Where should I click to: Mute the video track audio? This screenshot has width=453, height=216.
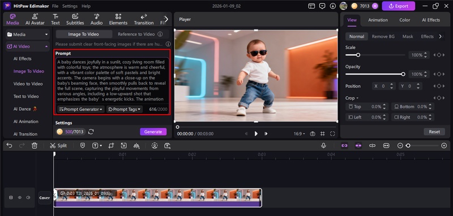click(x=28, y=197)
